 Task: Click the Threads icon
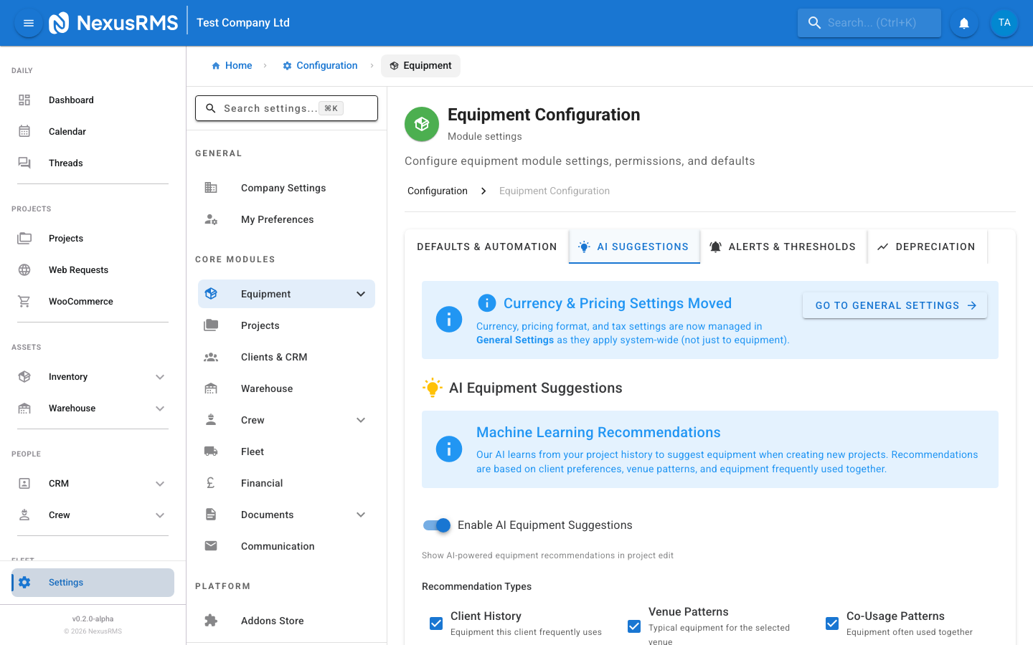coord(24,163)
